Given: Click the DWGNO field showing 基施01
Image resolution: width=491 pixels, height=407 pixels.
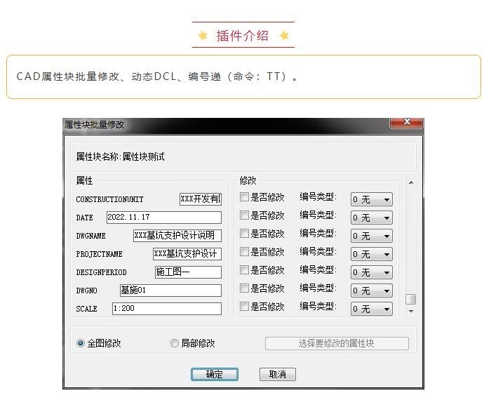Looking at the screenshot, I should [170, 290].
